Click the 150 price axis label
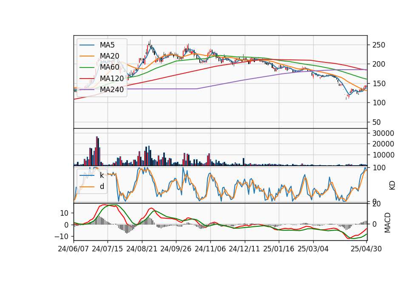The width and height of the screenshot is (408, 293). pyautogui.click(x=379, y=84)
